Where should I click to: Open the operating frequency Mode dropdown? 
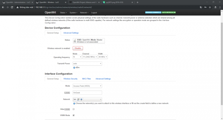[77, 57]
